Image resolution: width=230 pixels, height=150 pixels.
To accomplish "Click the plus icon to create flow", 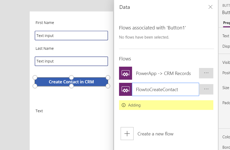I will tap(127, 134).
